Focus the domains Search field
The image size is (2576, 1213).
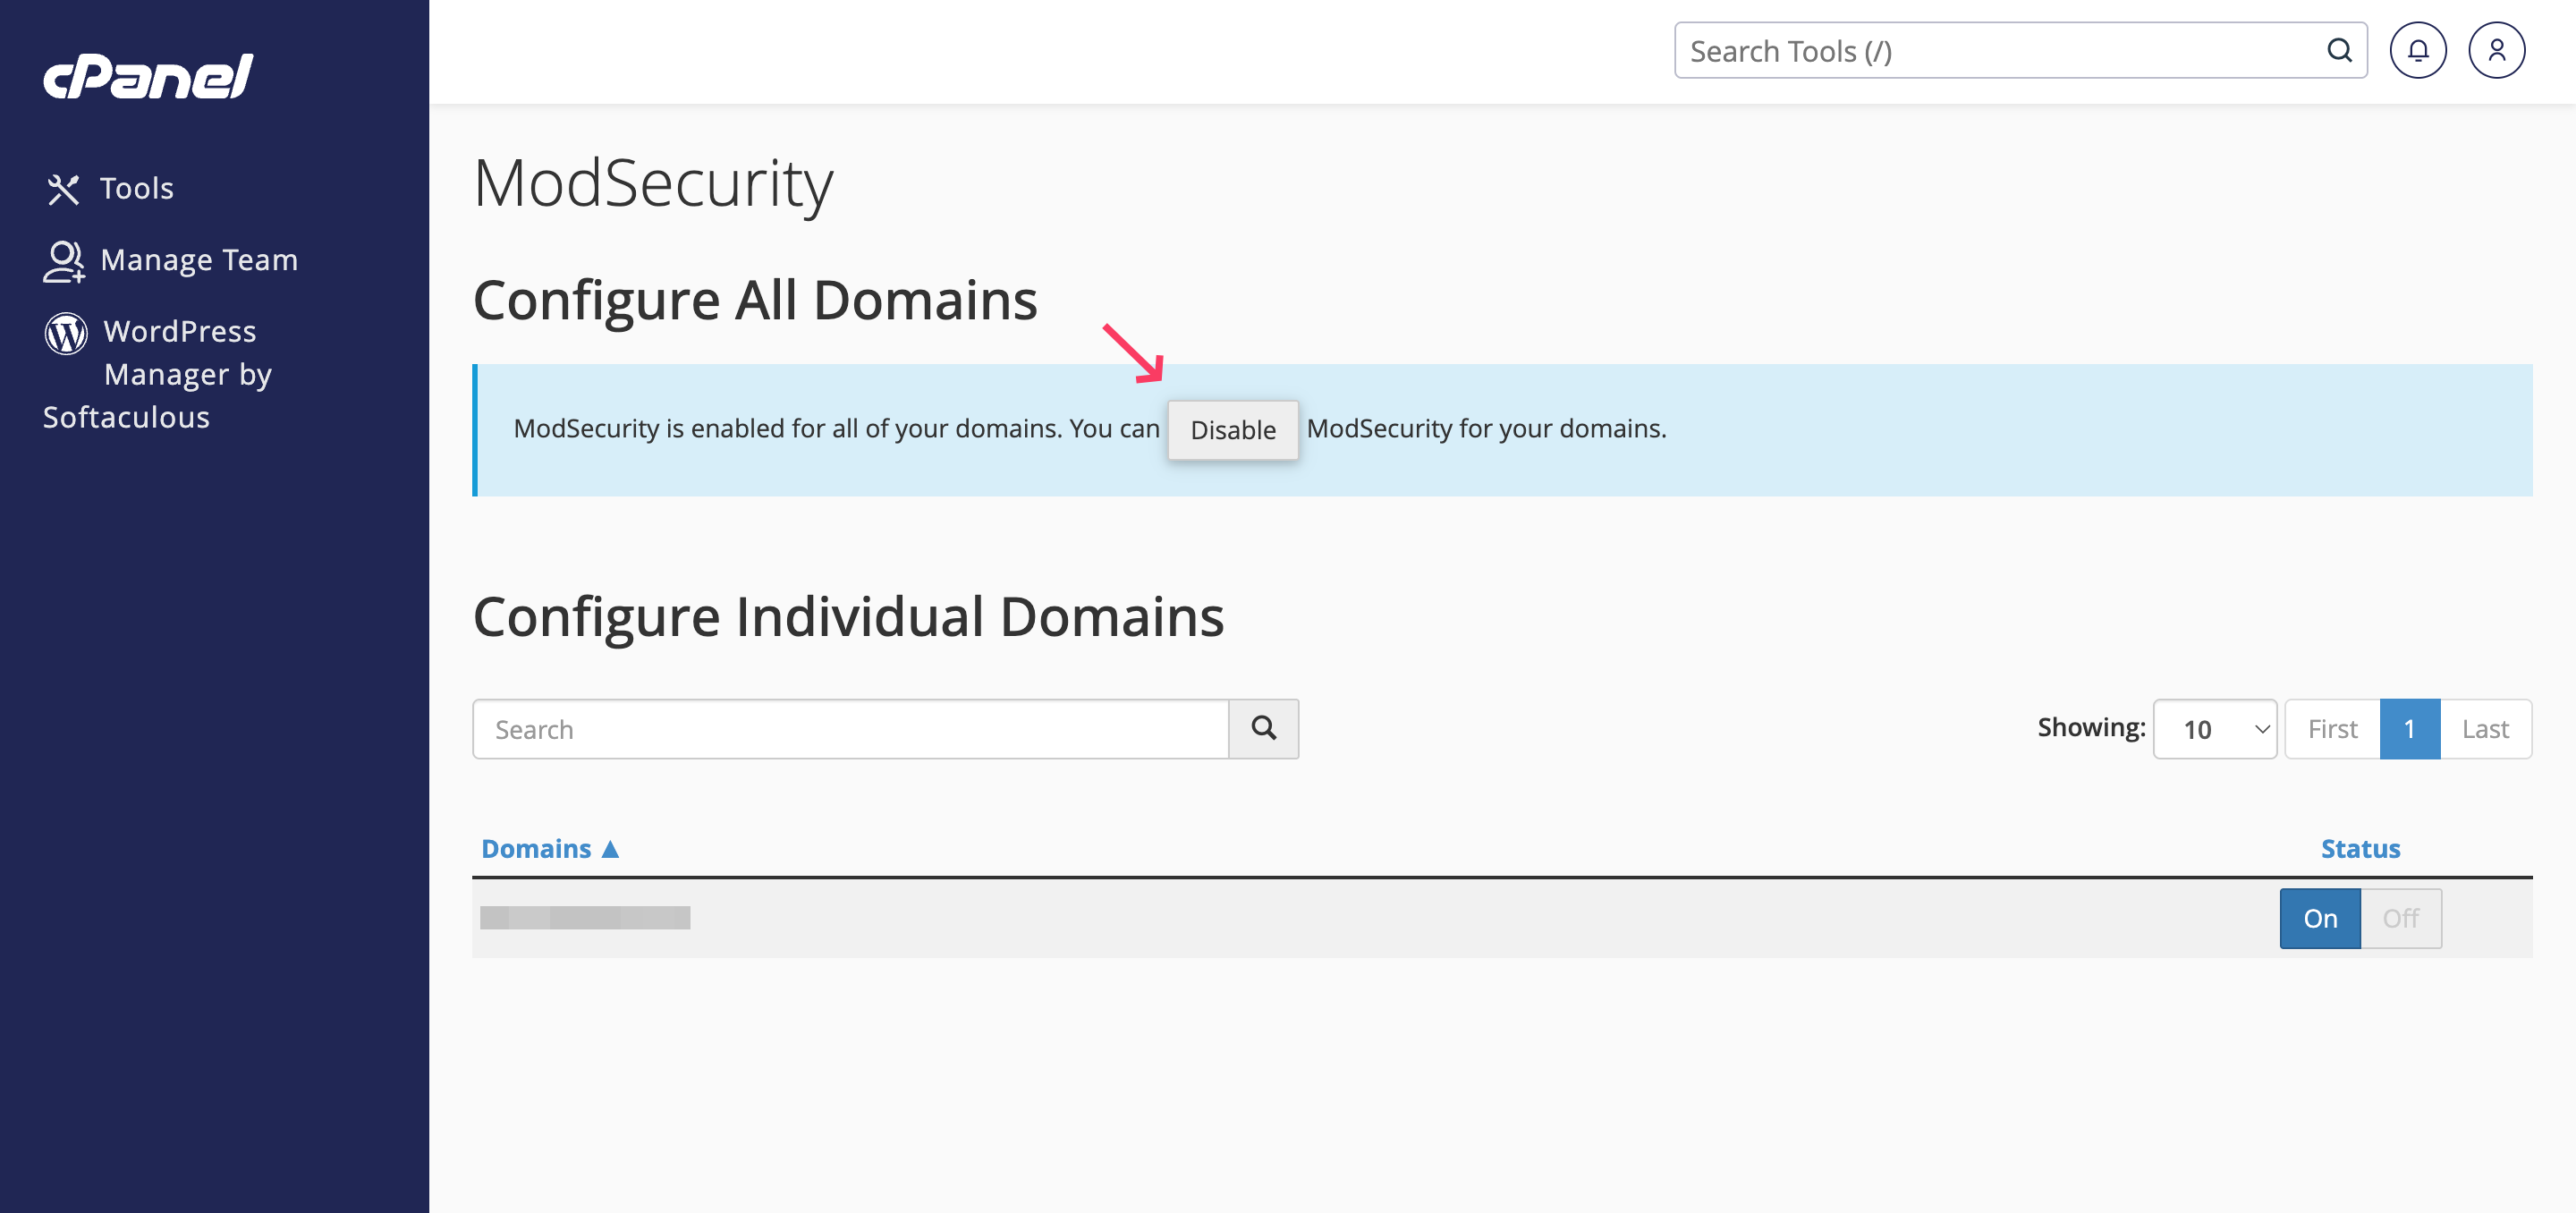point(850,729)
